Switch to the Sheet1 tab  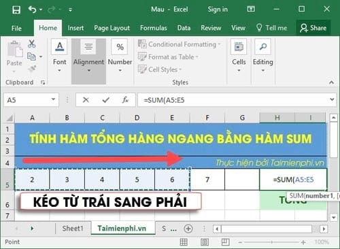coord(73,229)
